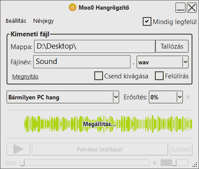This screenshot has width=199, height=169.
Task: Click the playback volume slider
Action: (174, 162)
